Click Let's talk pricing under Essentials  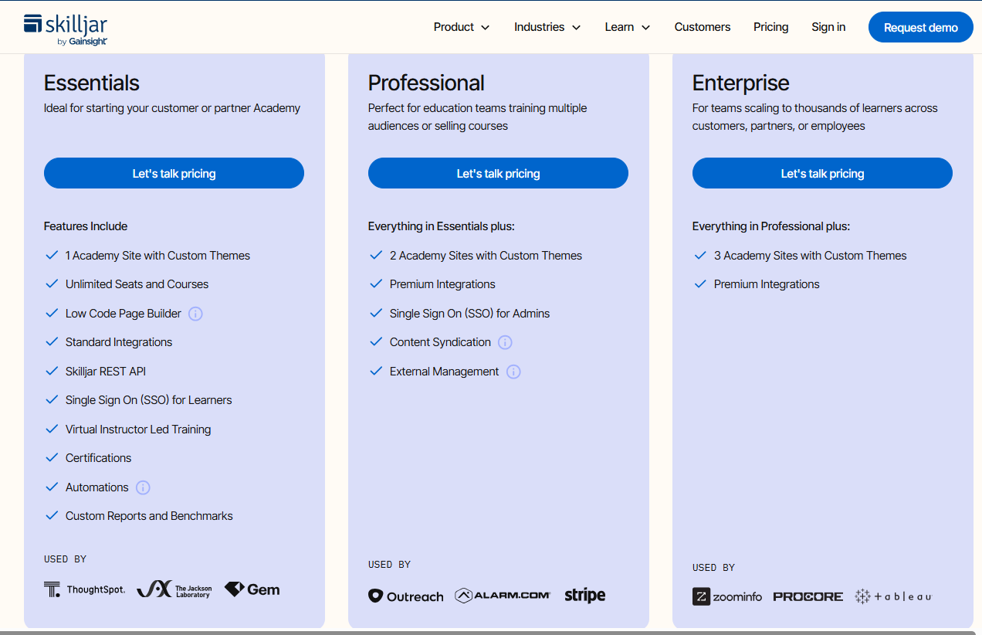[x=174, y=173]
